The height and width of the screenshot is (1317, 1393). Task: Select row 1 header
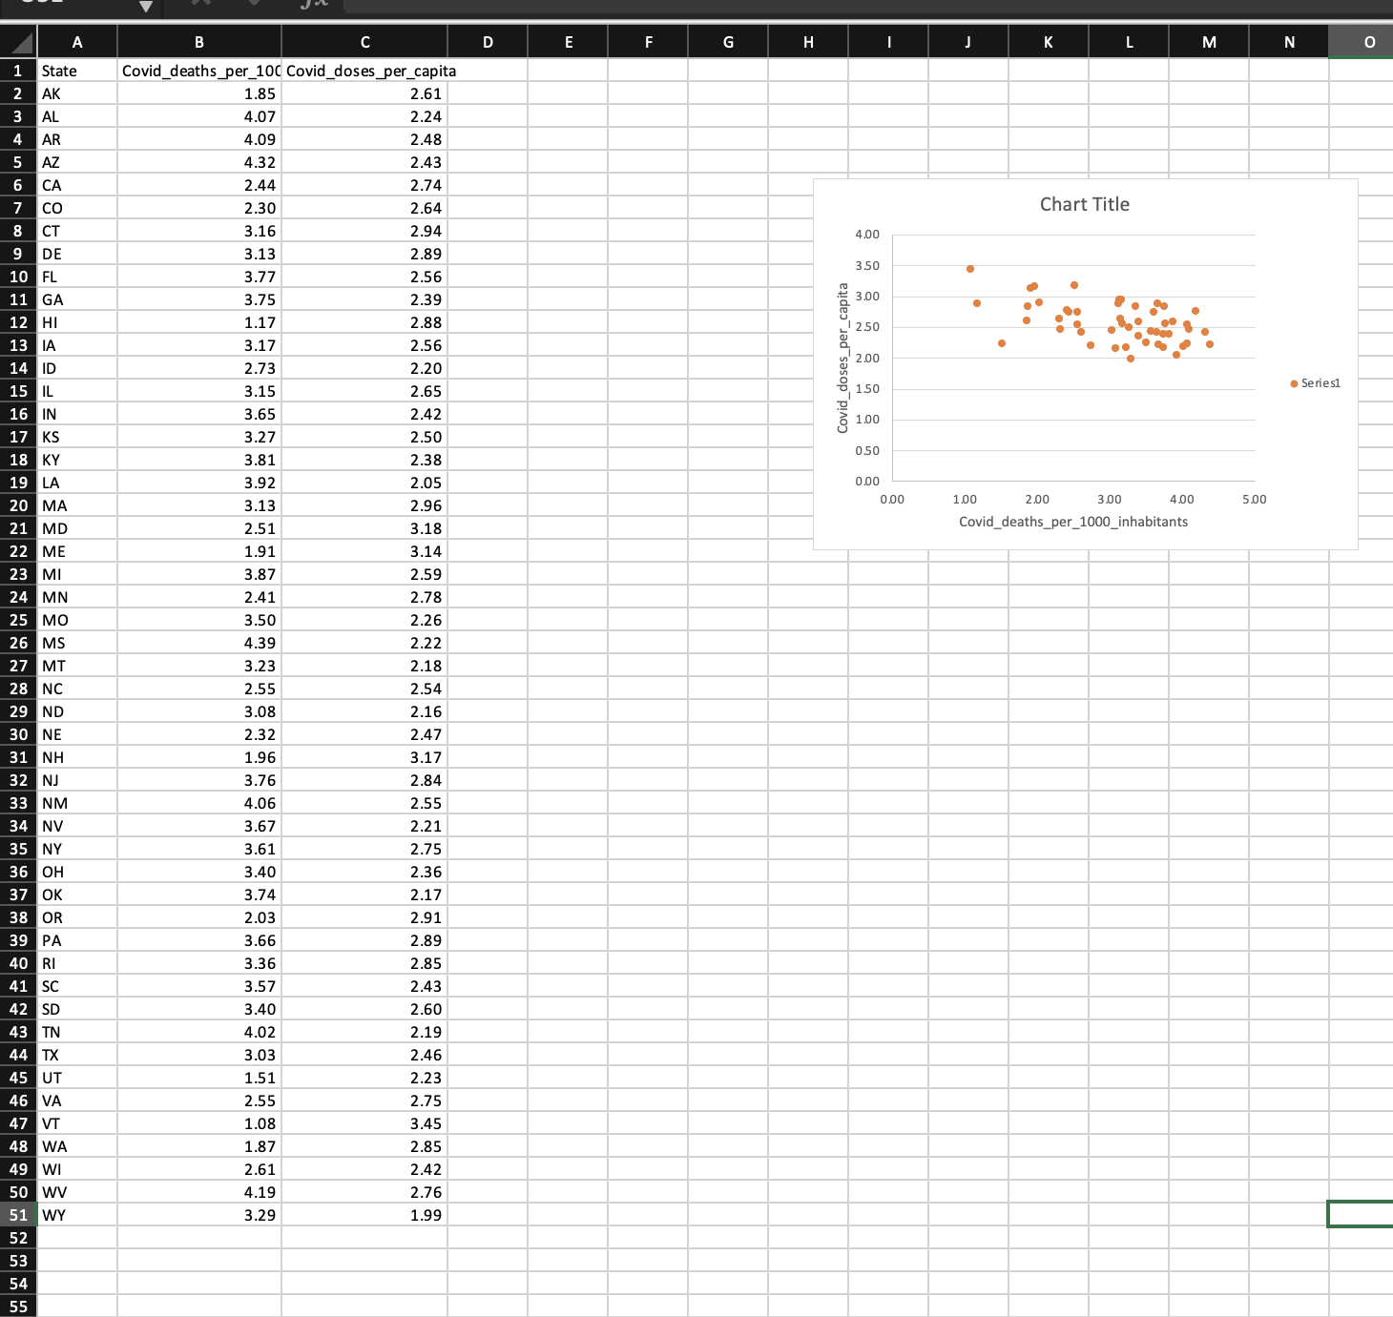coord(18,71)
